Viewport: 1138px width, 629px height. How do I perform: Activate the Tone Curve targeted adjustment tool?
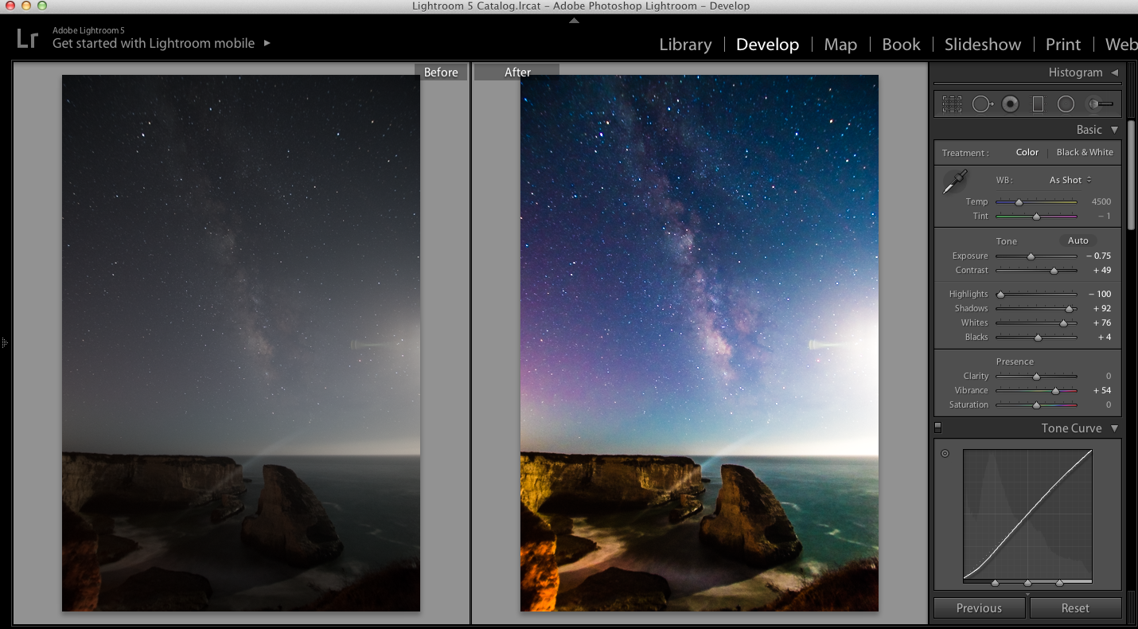(x=945, y=454)
